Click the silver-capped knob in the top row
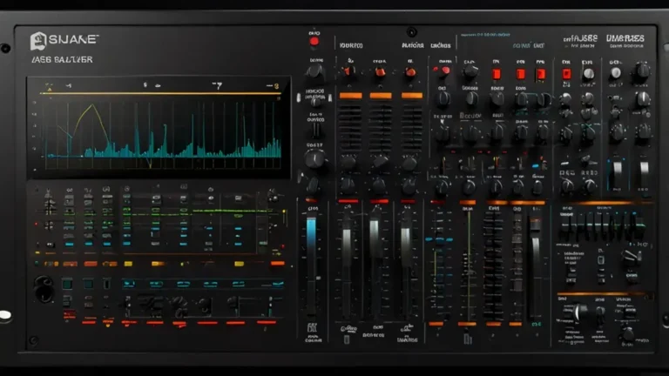 pos(589,74)
